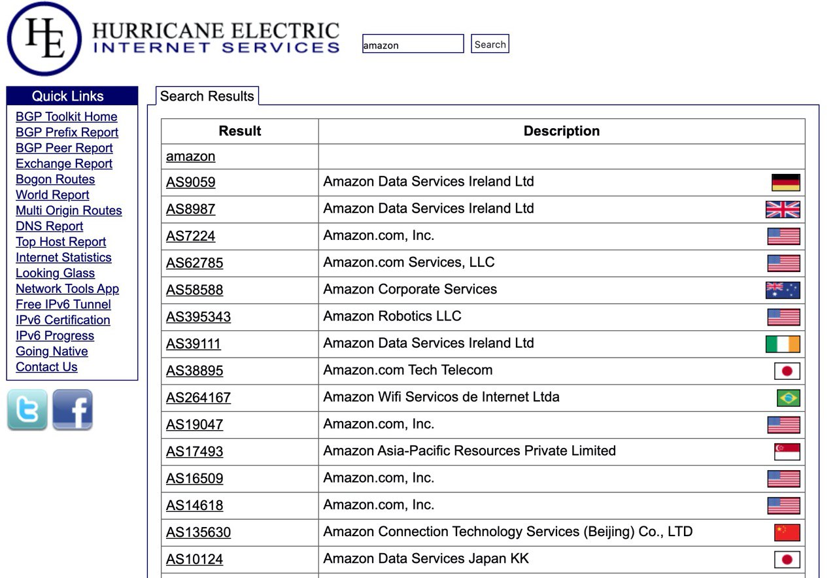Screen dimensions: 837x578
Task: Click Japanese flag in AS10124 row
Action: pyautogui.click(x=787, y=560)
